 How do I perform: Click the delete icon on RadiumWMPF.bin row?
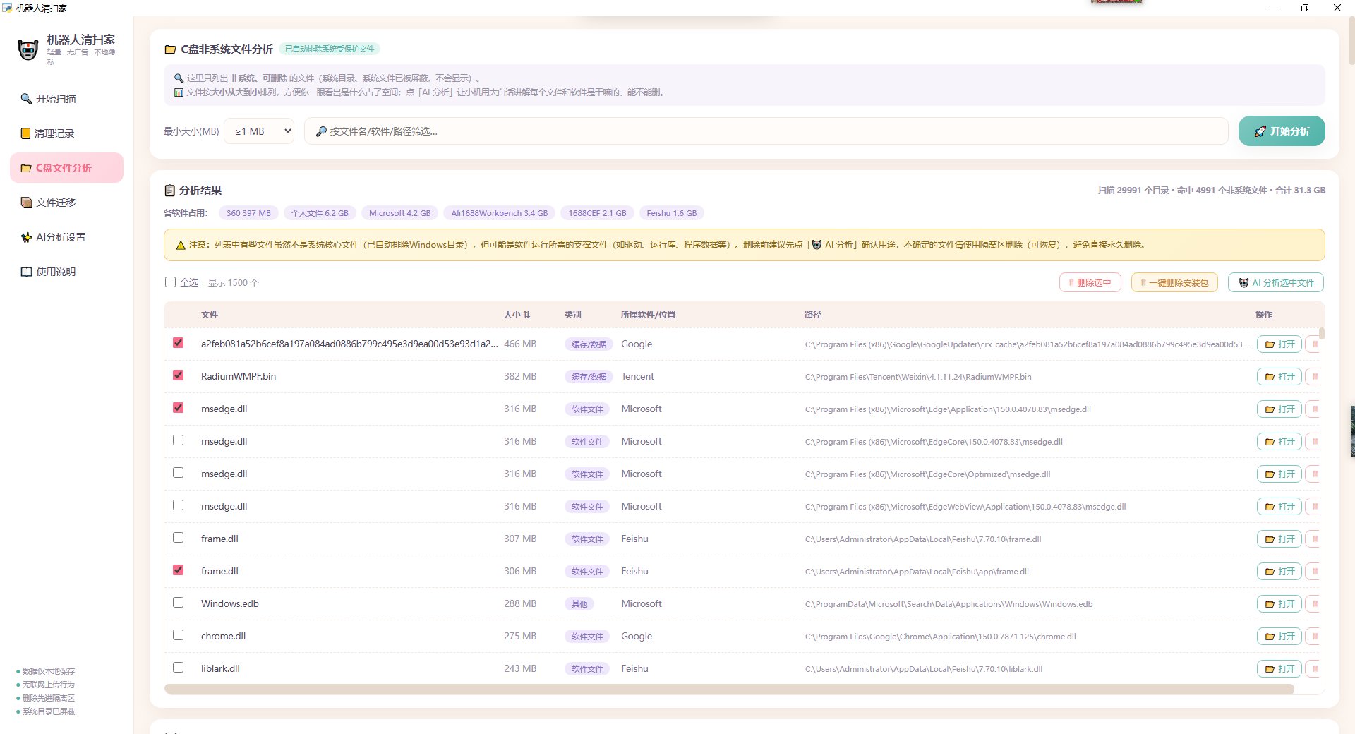[x=1313, y=377]
